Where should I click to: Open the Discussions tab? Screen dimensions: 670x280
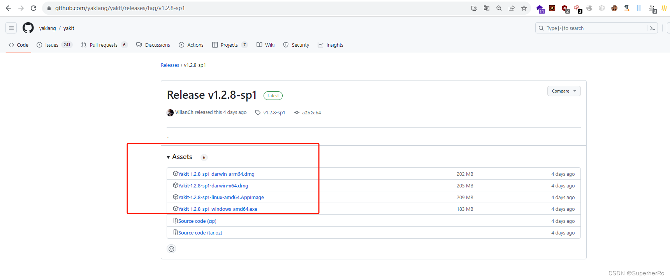(x=153, y=45)
